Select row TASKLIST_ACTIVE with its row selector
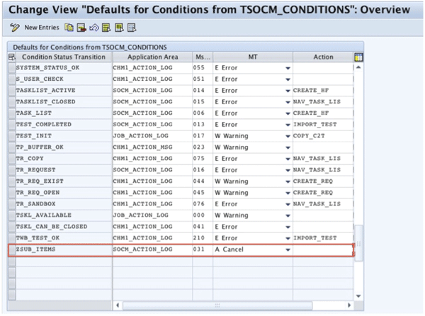The image size is (425, 316). tap(11, 91)
